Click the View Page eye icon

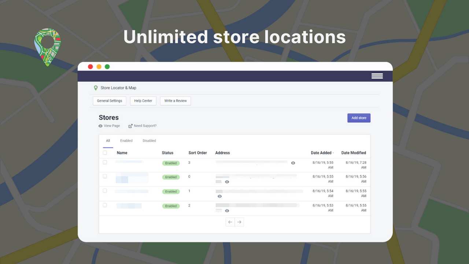[x=100, y=126]
